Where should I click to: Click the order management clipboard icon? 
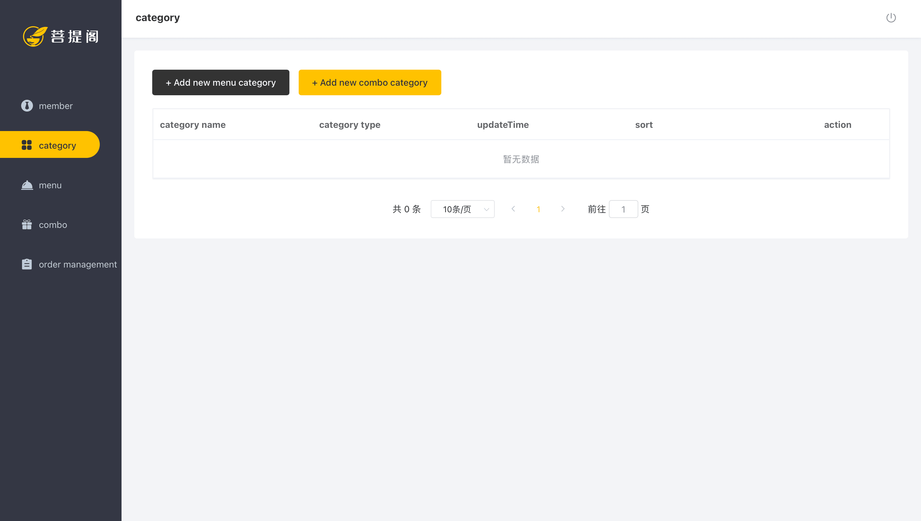tap(27, 264)
